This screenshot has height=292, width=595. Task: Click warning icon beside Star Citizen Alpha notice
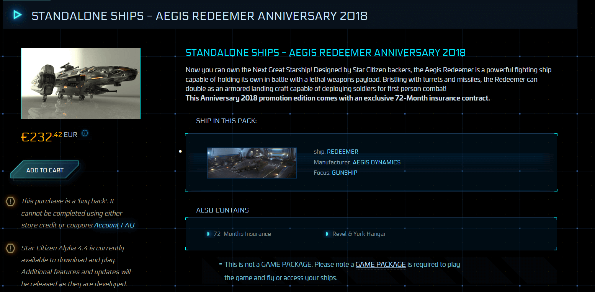[11, 248]
